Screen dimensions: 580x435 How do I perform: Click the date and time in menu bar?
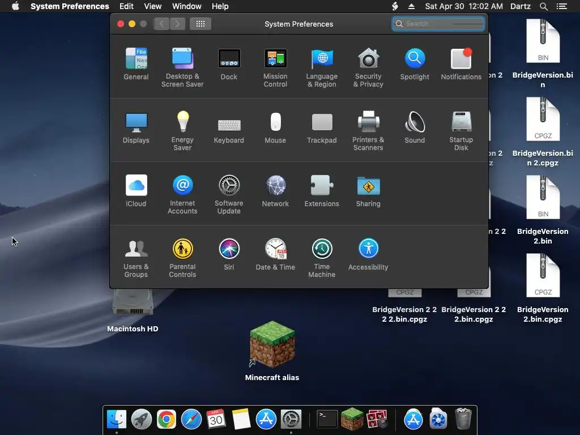coord(464,6)
